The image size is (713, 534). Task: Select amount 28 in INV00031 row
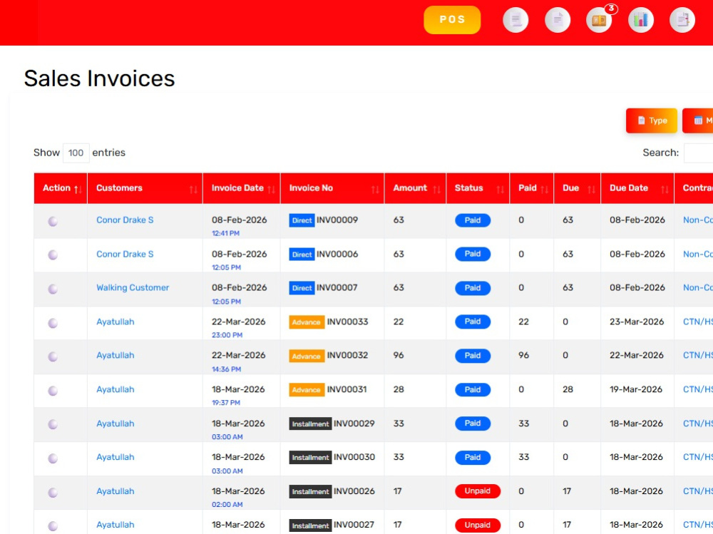399,390
